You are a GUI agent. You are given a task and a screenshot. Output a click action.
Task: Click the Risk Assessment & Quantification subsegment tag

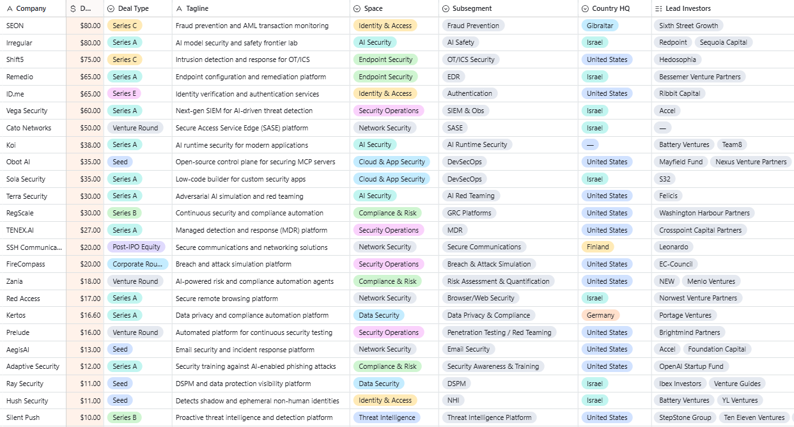(498, 281)
